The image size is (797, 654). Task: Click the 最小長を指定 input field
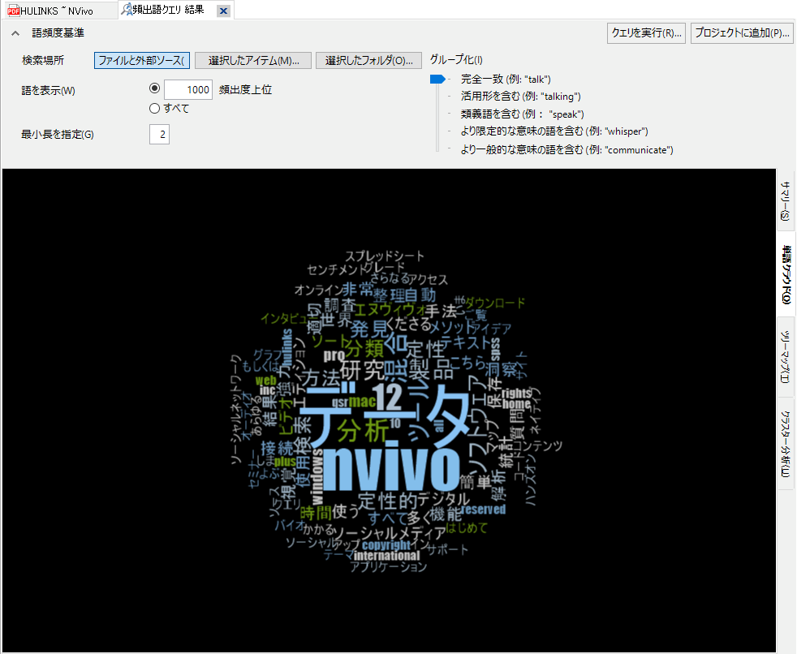pos(159,134)
